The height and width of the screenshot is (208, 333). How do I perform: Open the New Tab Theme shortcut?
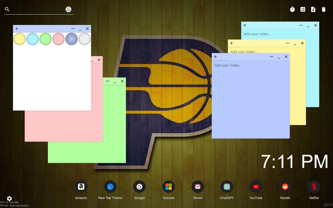pyautogui.click(x=110, y=187)
